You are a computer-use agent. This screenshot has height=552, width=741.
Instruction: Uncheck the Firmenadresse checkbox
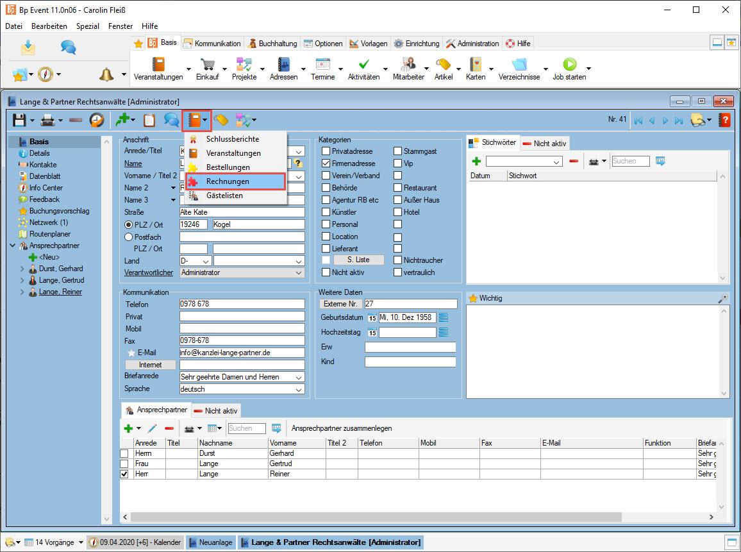point(326,163)
